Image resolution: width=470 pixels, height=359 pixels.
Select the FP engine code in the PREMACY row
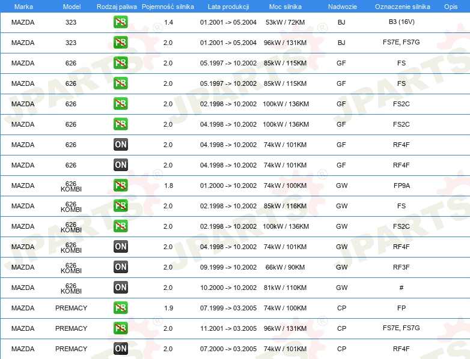pyautogui.click(x=401, y=308)
